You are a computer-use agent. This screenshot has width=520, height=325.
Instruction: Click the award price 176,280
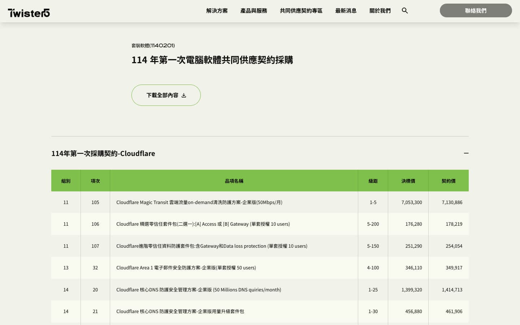[413, 224]
